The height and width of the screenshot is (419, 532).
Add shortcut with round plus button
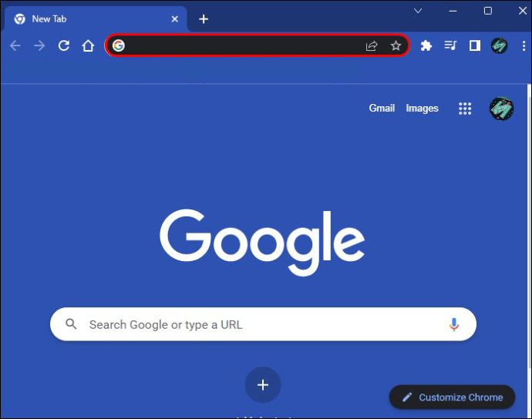pyautogui.click(x=263, y=385)
